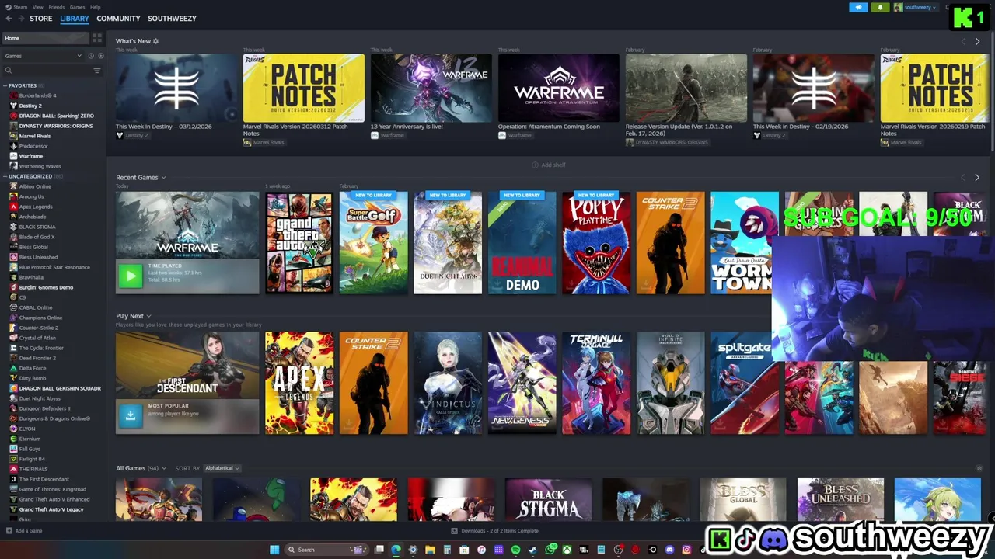Open Poppy Playtime cover in Recent Games
995x559 pixels.
(596, 243)
